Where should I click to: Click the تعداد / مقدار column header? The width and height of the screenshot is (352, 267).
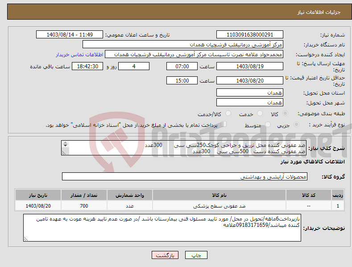[x=84, y=195]
